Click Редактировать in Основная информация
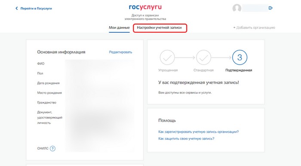Screen dimensions: 301x166 pos(120,52)
